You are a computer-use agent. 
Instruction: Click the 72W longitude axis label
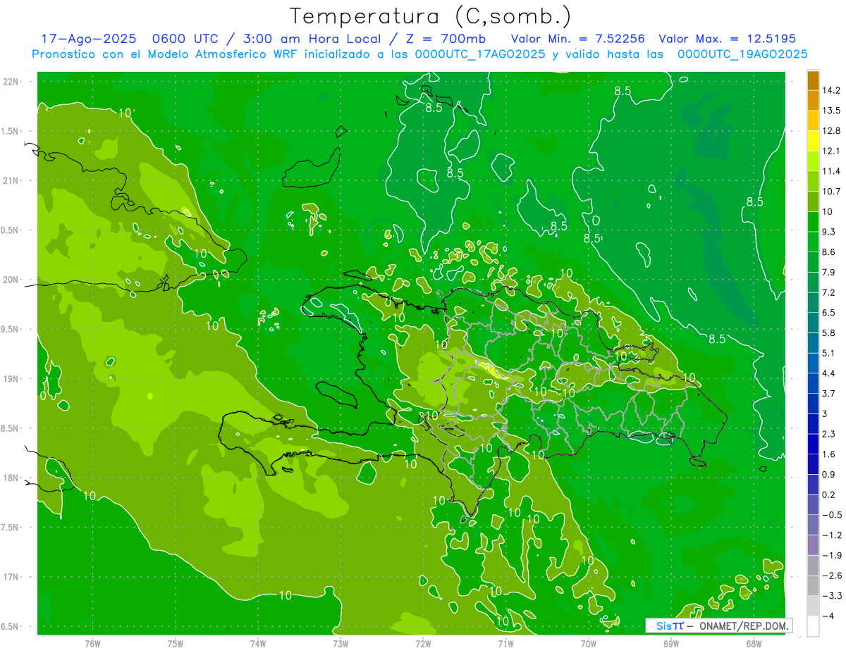tap(423, 644)
